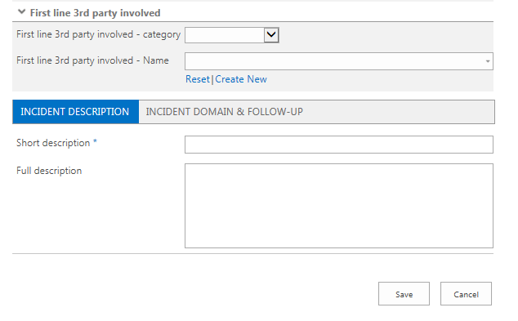Screen dimensions: 518x321
Task: Save the incident form
Action: [404, 293]
